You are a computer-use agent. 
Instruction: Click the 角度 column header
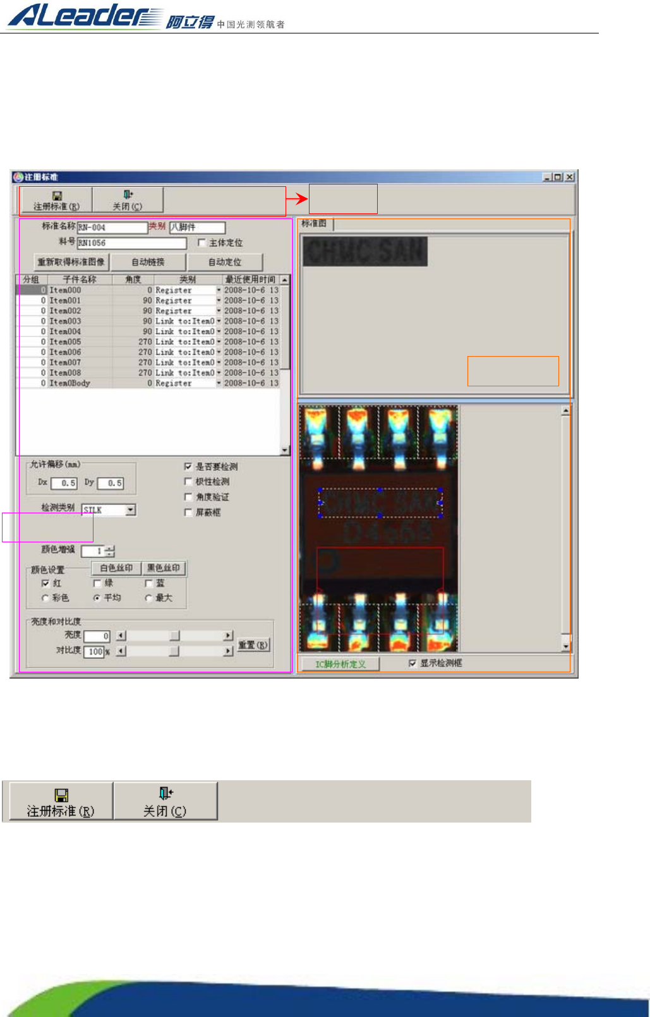pos(133,280)
